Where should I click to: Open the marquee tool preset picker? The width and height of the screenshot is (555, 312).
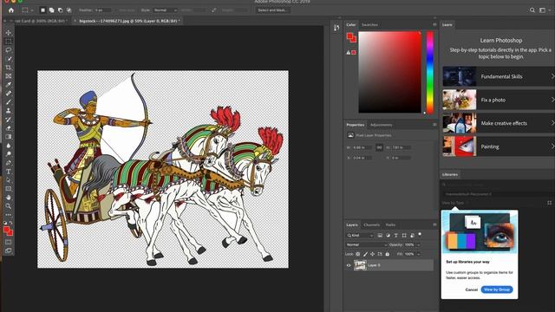pyautogui.click(x=27, y=10)
